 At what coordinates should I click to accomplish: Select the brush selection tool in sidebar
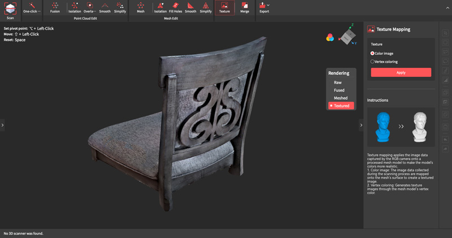pyautogui.click(x=445, y=71)
